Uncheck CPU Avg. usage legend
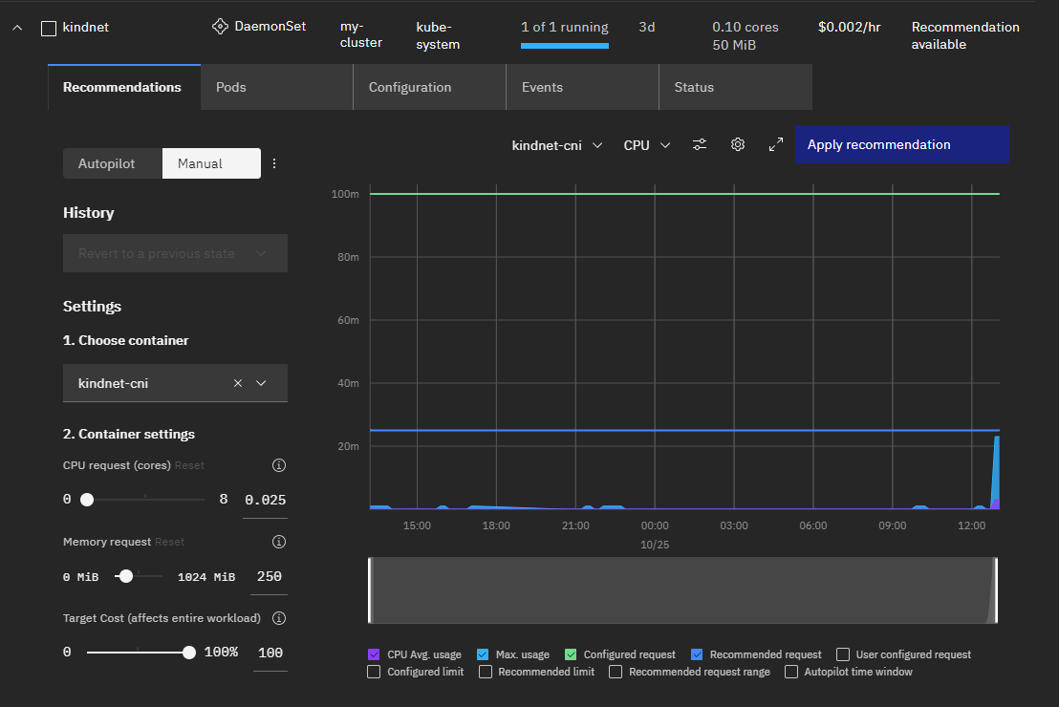This screenshot has width=1059, height=707. tap(374, 654)
